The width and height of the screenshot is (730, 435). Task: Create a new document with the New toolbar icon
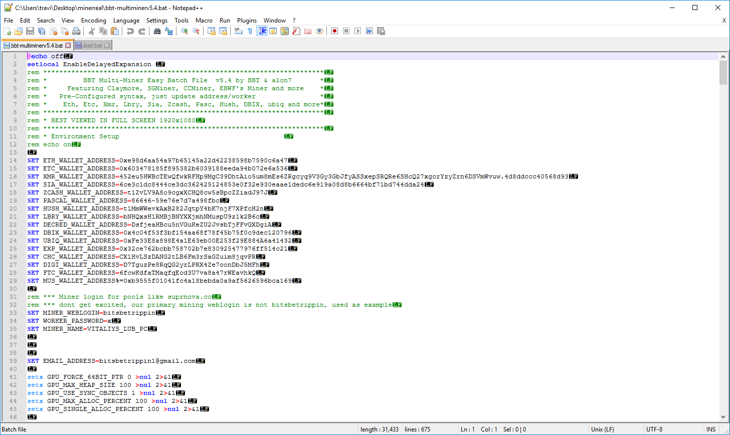[x=8, y=31]
